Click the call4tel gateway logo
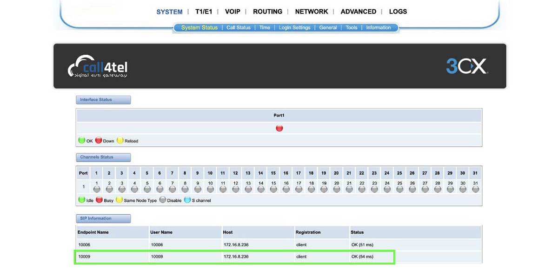Viewport: 558px width, 269px height. (98, 66)
